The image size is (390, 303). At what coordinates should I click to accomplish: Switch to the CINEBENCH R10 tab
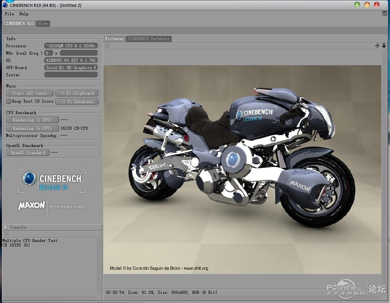19,23
